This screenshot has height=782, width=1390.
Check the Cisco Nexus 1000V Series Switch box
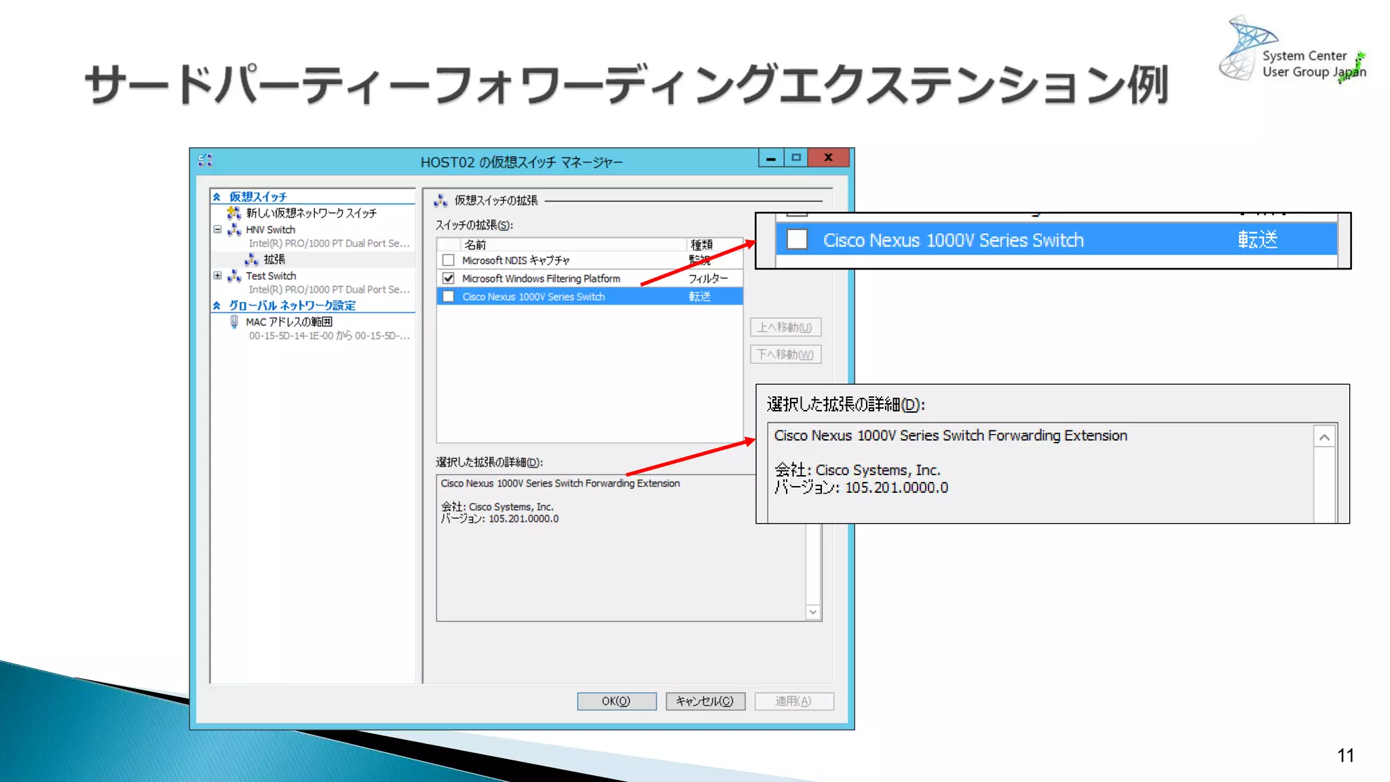pos(448,297)
